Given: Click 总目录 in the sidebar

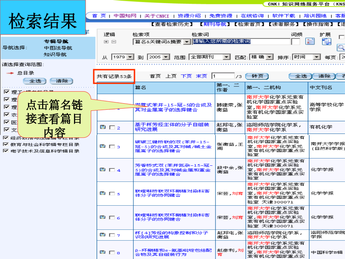Looking at the screenshot, I should pyautogui.click(x=26, y=73).
